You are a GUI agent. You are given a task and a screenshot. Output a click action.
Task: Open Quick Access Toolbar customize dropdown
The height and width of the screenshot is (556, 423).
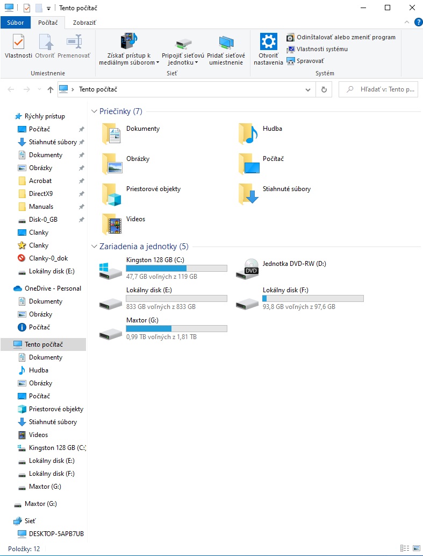click(48, 9)
